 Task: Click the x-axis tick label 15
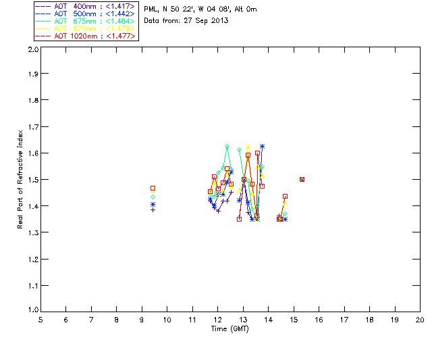coord(294,320)
